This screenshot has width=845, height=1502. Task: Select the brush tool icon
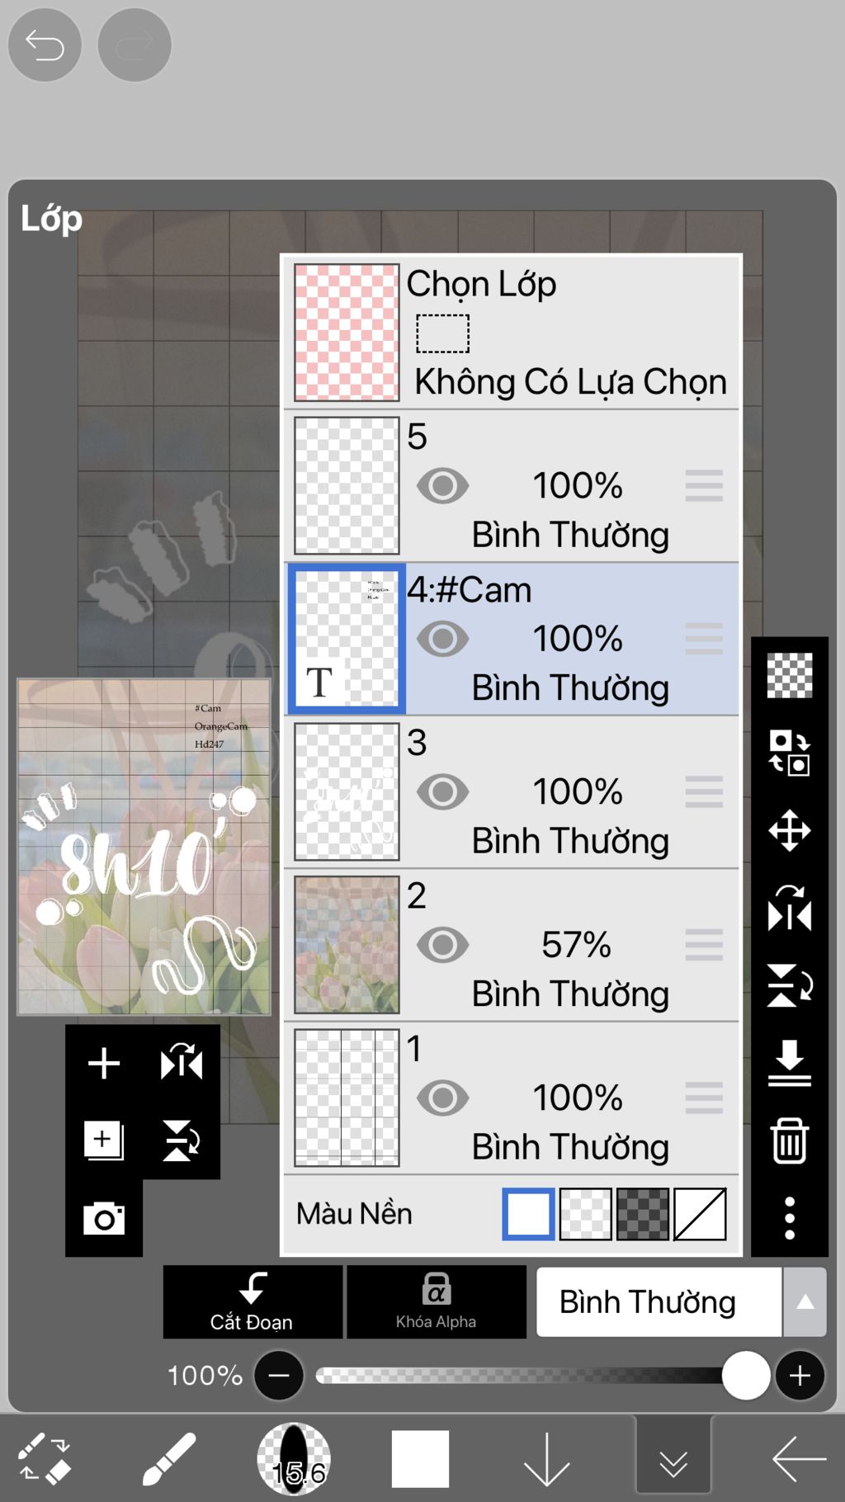pos(169,1459)
